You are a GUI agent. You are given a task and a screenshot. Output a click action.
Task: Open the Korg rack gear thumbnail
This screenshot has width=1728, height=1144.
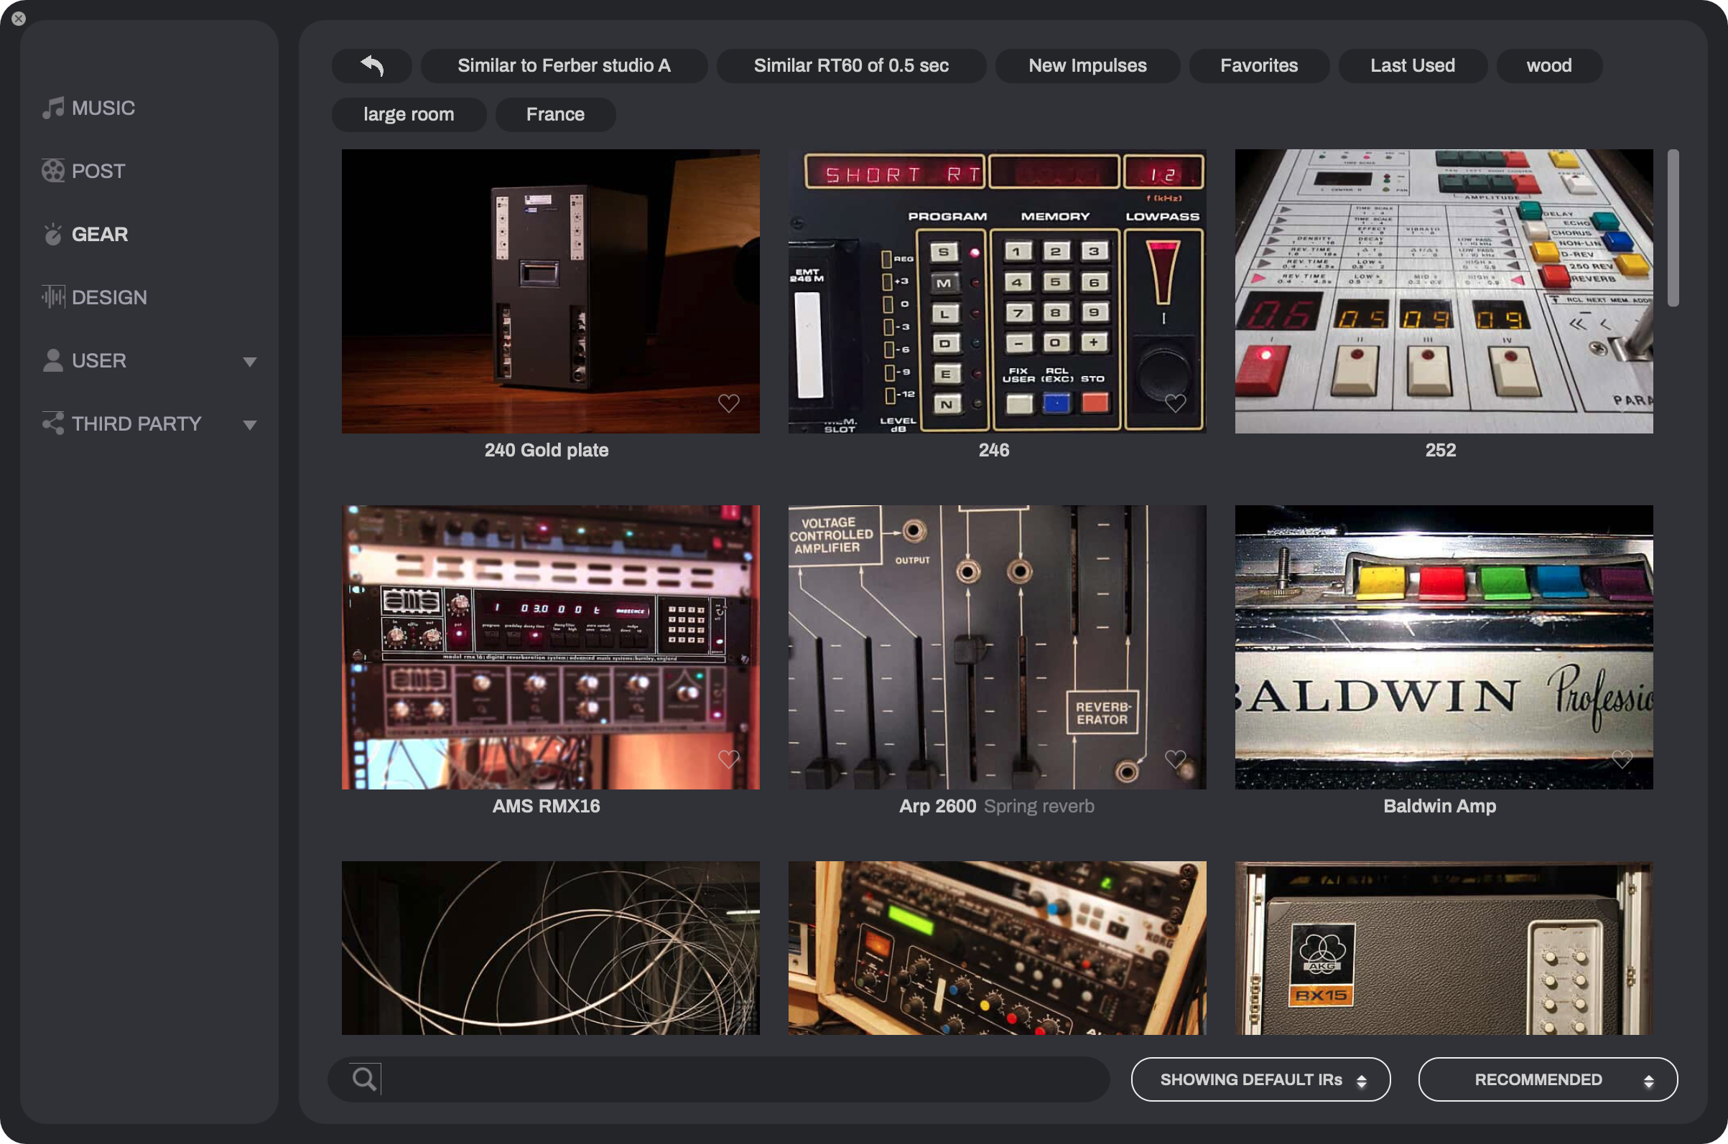998,948
